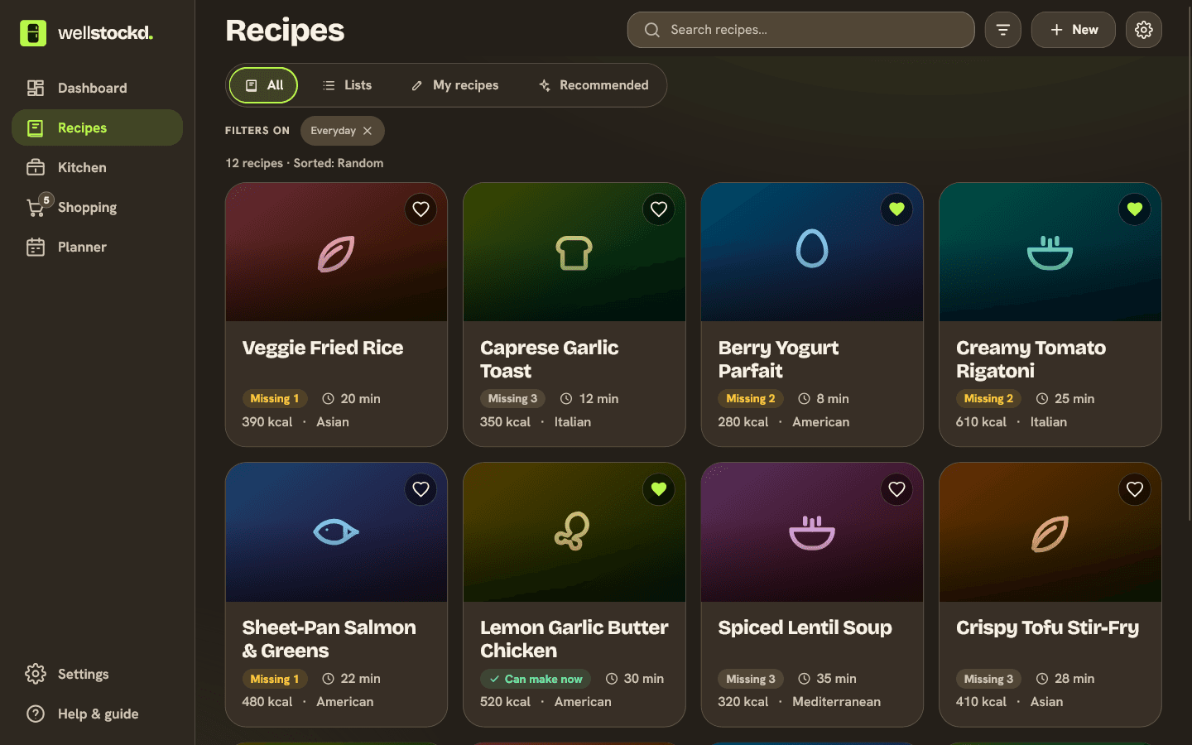Click Missing 3 badge on Crispy Tofu Stir-Fry
Screen dimensions: 1192x745
pos(988,679)
